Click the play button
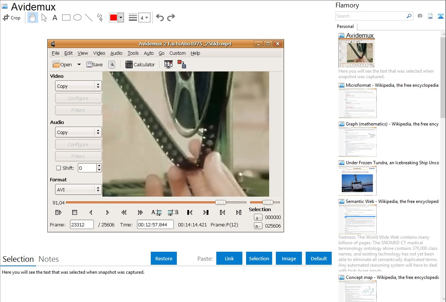This screenshot has width=446, height=302. (x=58, y=212)
